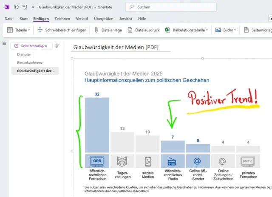
Task: Open the Verlauf tab
Action: point(82,19)
